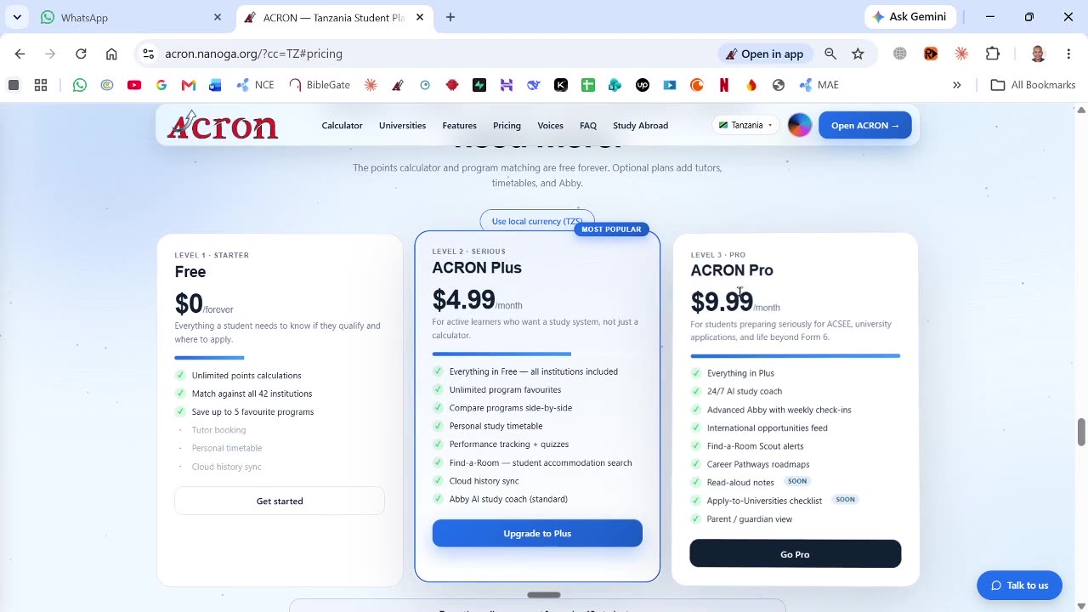
Task: Click the $4.99 ACRON Plus price
Action: [x=463, y=299]
